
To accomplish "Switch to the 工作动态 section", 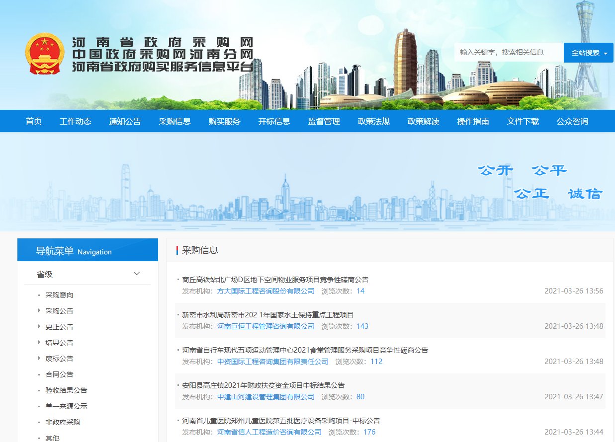I will pos(75,121).
